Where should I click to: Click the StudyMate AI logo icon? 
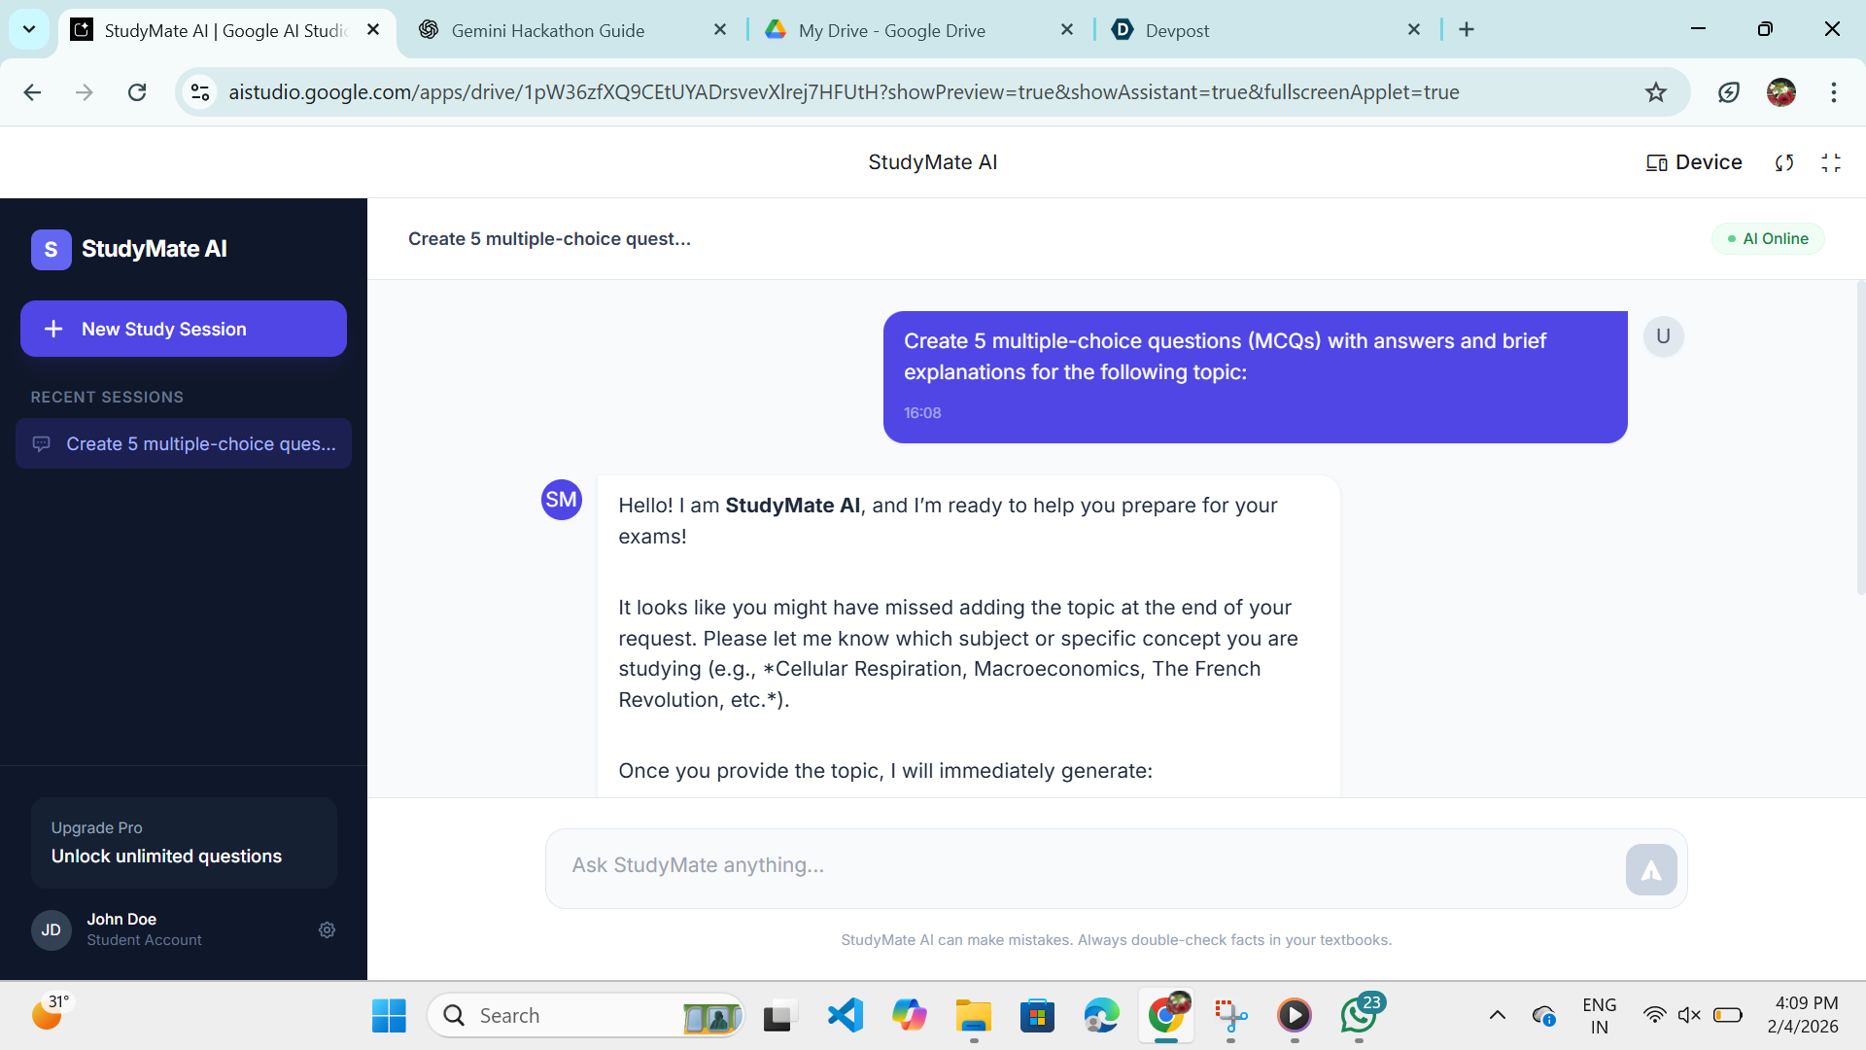(x=52, y=250)
